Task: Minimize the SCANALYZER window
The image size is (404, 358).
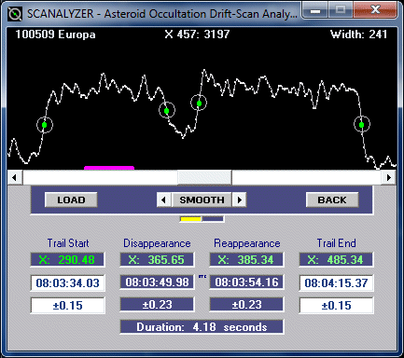Action: click(x=315, y=10)
